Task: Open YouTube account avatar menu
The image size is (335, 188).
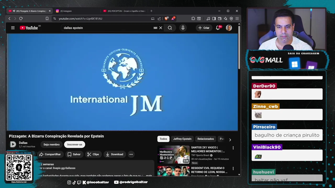Action: click(229, 28)
